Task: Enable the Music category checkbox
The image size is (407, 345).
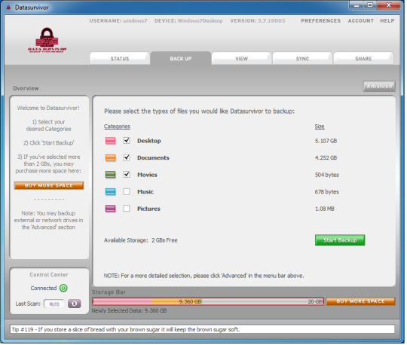Action: (x=127, y=192)
